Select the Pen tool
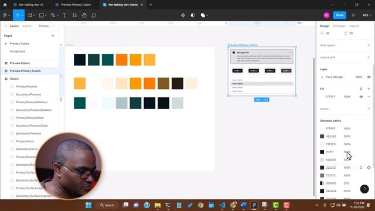Image resolution: width=375 pixels, height=211 pixels. tap(53, 15)
